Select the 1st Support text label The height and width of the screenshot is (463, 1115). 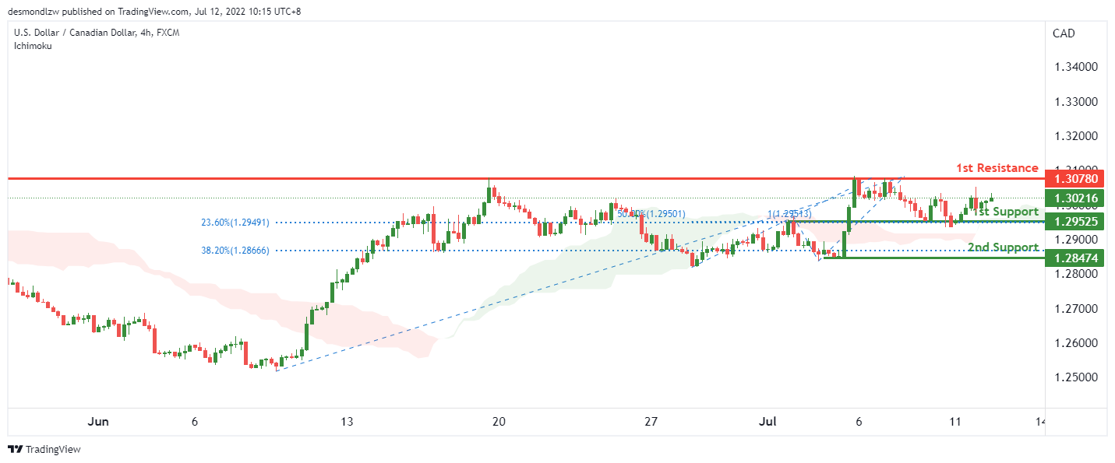[x=1005, y=212]
